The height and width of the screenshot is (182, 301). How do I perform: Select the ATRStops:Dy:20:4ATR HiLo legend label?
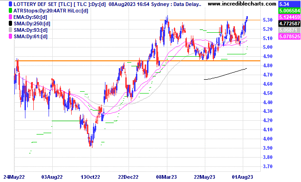[x=51, y=11]
